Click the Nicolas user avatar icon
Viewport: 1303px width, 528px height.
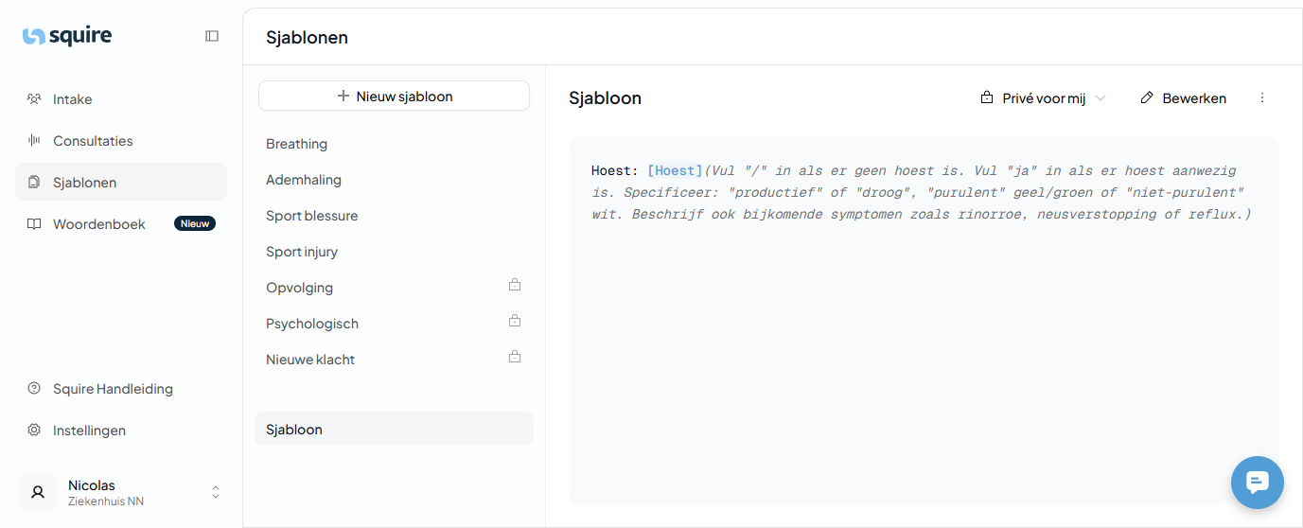click(38, 492)
